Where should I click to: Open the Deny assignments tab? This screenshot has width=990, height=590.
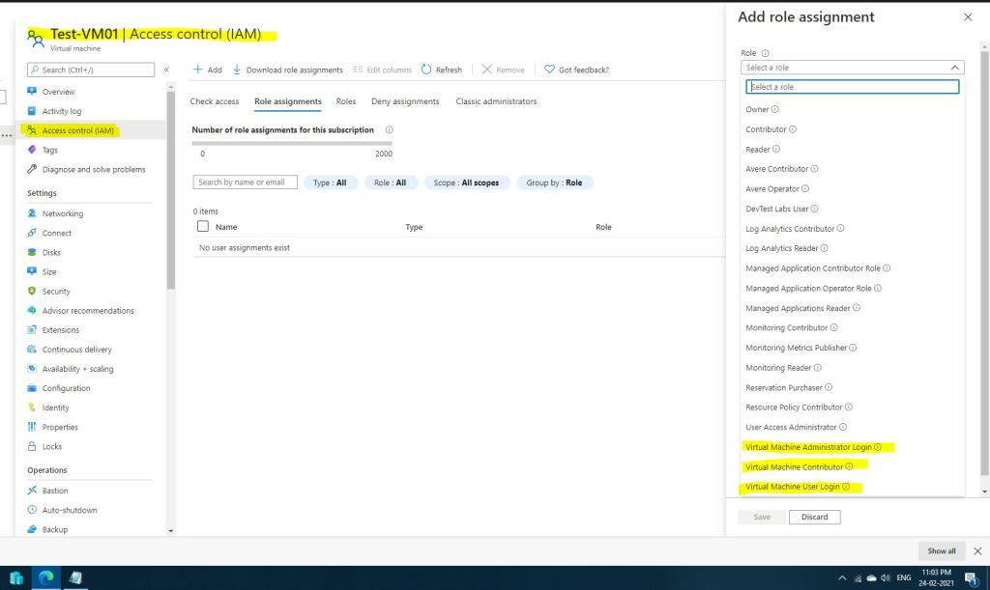(405, 101)
